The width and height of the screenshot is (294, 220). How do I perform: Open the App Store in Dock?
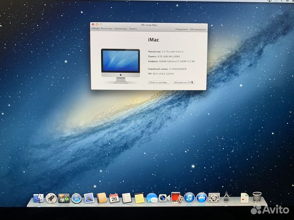coord(202,198)
